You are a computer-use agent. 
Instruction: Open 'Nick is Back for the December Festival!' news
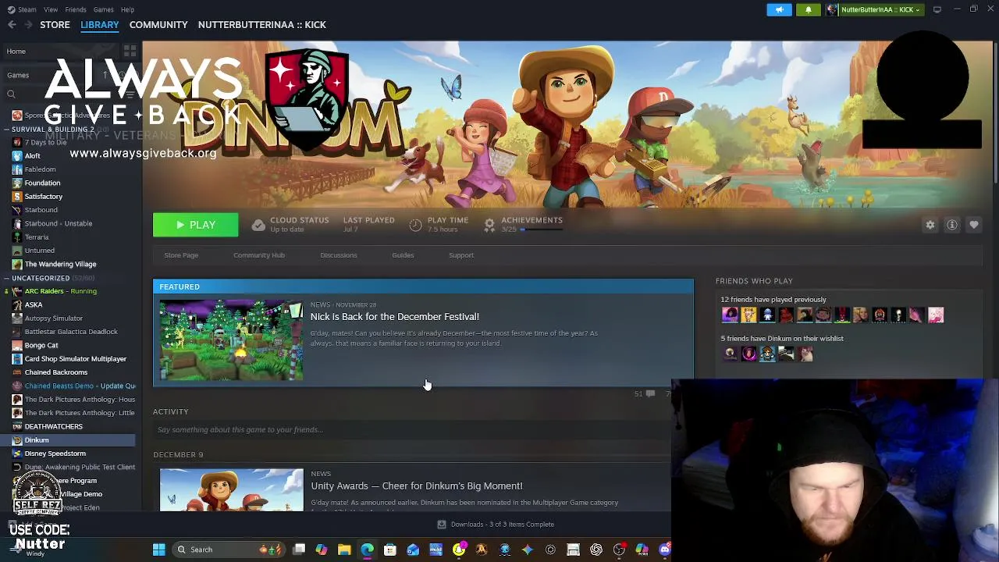click(x=395, y=317)
